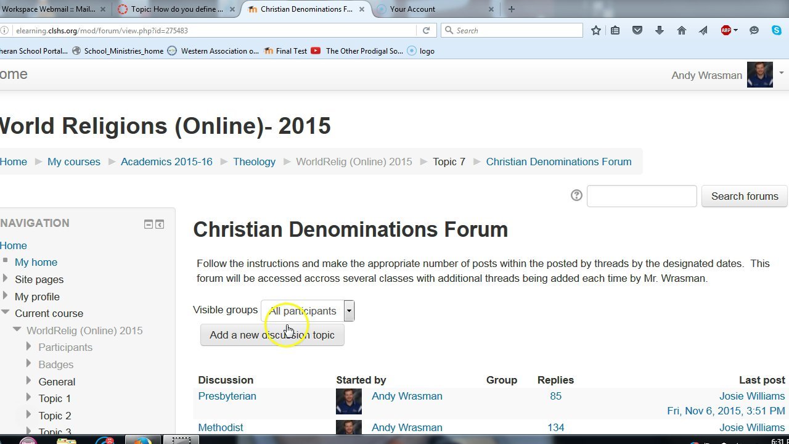Switch to the Workspace Webmail tab

(48, 9)
